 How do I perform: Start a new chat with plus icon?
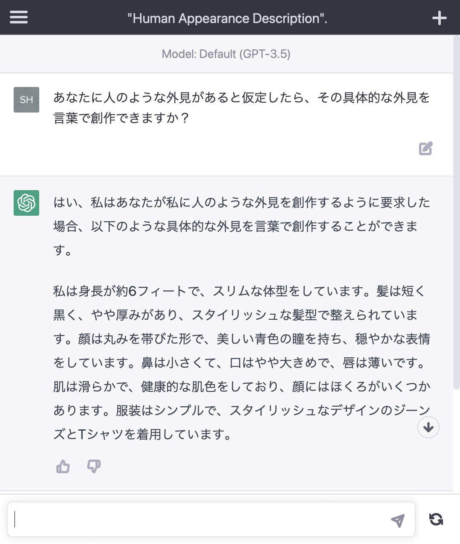pos(439,18)
